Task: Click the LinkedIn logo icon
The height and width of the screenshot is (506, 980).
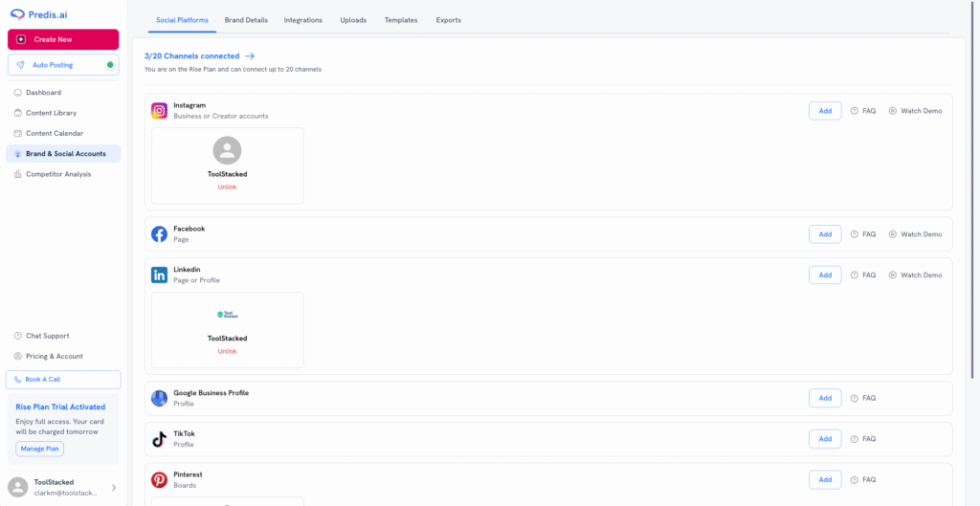Action: (x=159, y=275)
